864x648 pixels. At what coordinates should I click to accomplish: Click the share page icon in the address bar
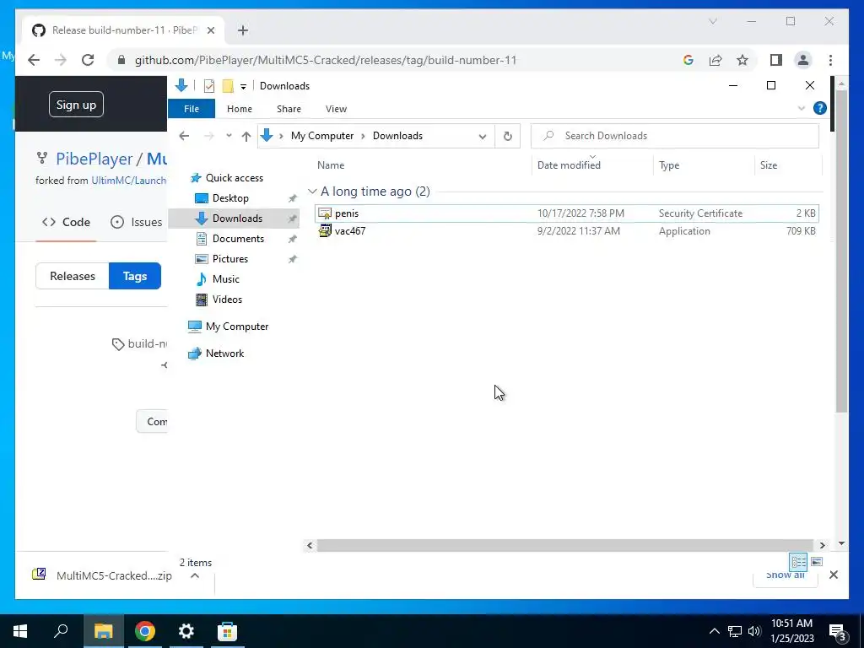coord(715,60)
